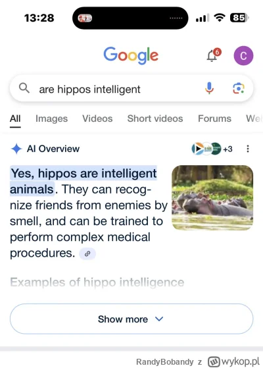The image size is (263, 368).
Task: Switch to the Images tab
Action: [x=51, y=118]
